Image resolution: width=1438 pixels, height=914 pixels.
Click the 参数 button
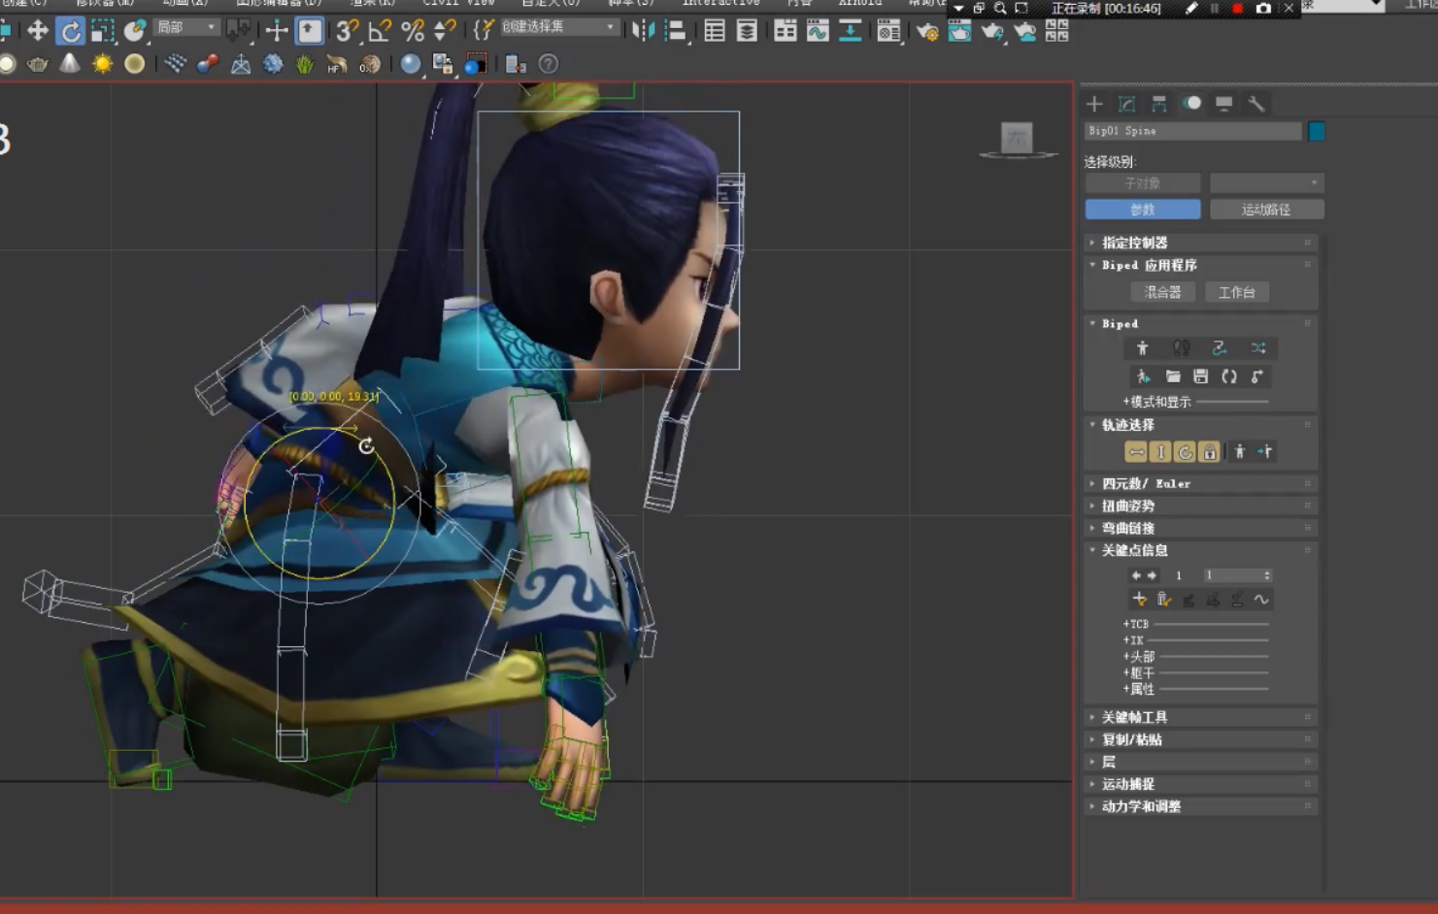1143,210
